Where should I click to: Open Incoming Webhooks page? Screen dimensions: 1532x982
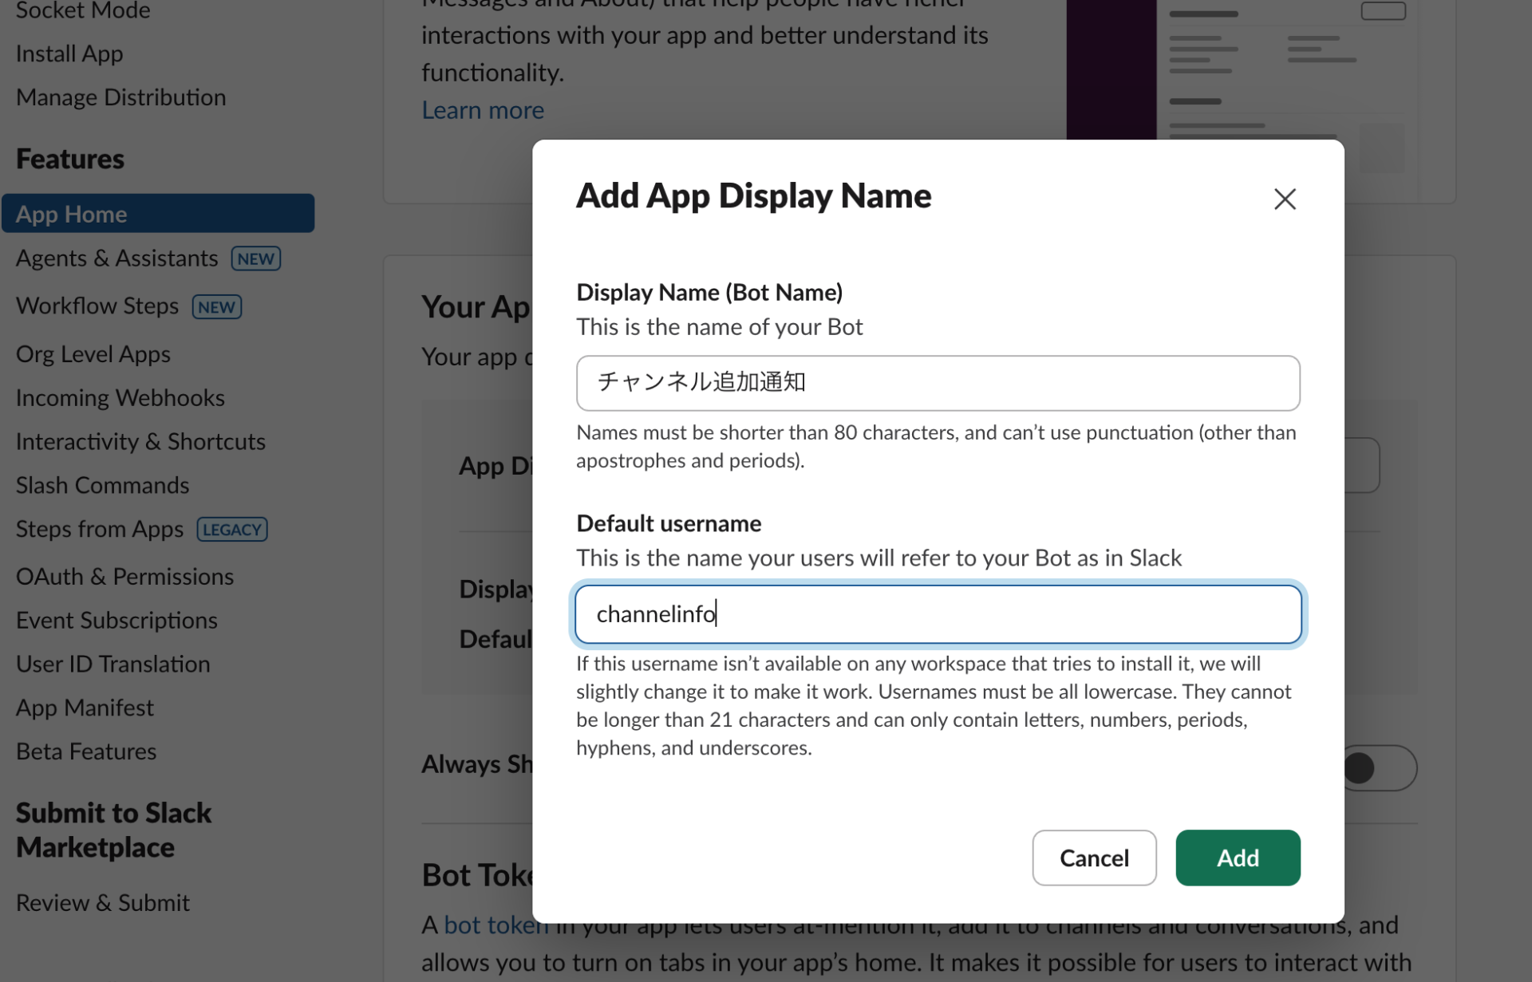pos(120,397)
